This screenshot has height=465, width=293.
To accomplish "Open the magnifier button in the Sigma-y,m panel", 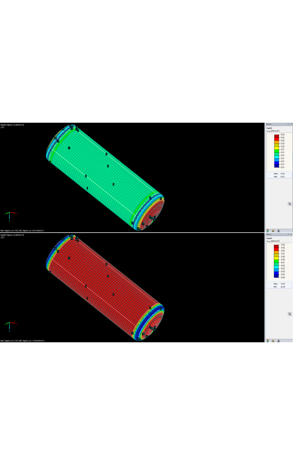I will [x=290, y=314].
